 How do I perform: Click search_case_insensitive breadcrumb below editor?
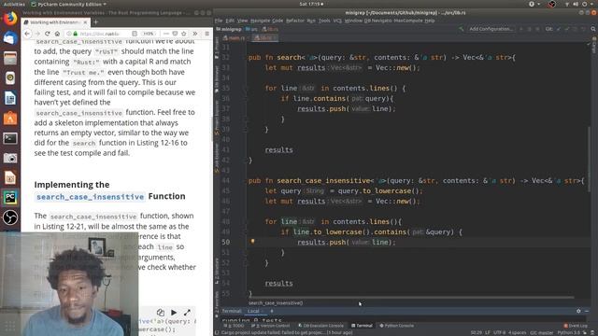point(276,303)
